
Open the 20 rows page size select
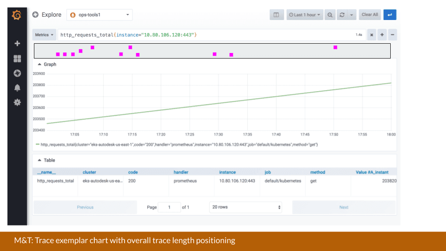click(245, 207)
